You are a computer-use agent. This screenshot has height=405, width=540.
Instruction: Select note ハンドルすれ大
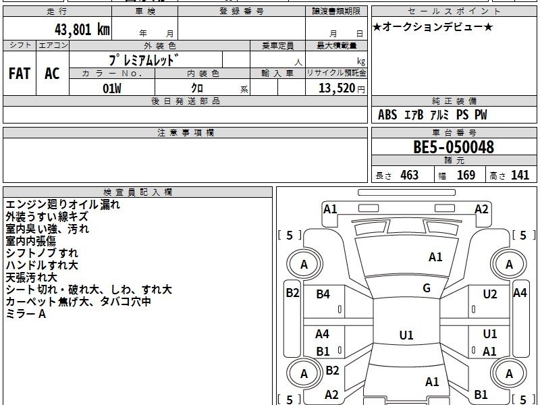click(x=42, y=265)
